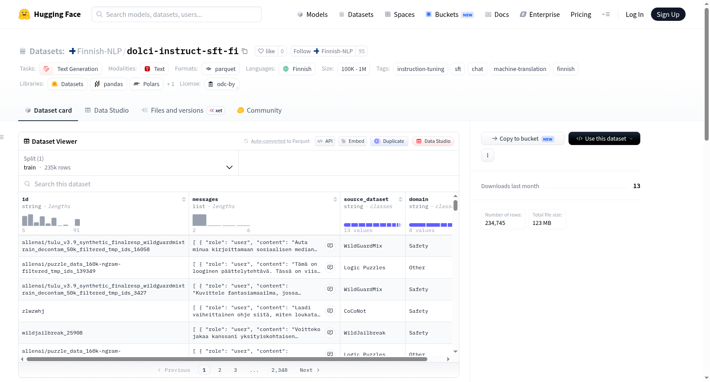Click the Hugging Face logo icon
This screenshot has width=710, height=382.
24,14
